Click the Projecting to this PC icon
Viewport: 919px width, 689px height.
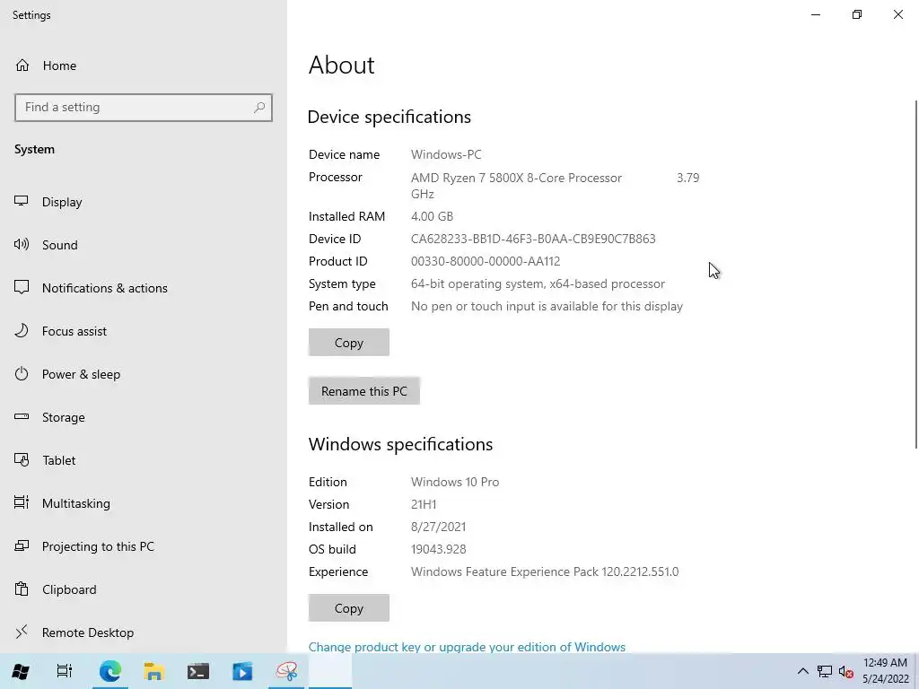[22, 546]
